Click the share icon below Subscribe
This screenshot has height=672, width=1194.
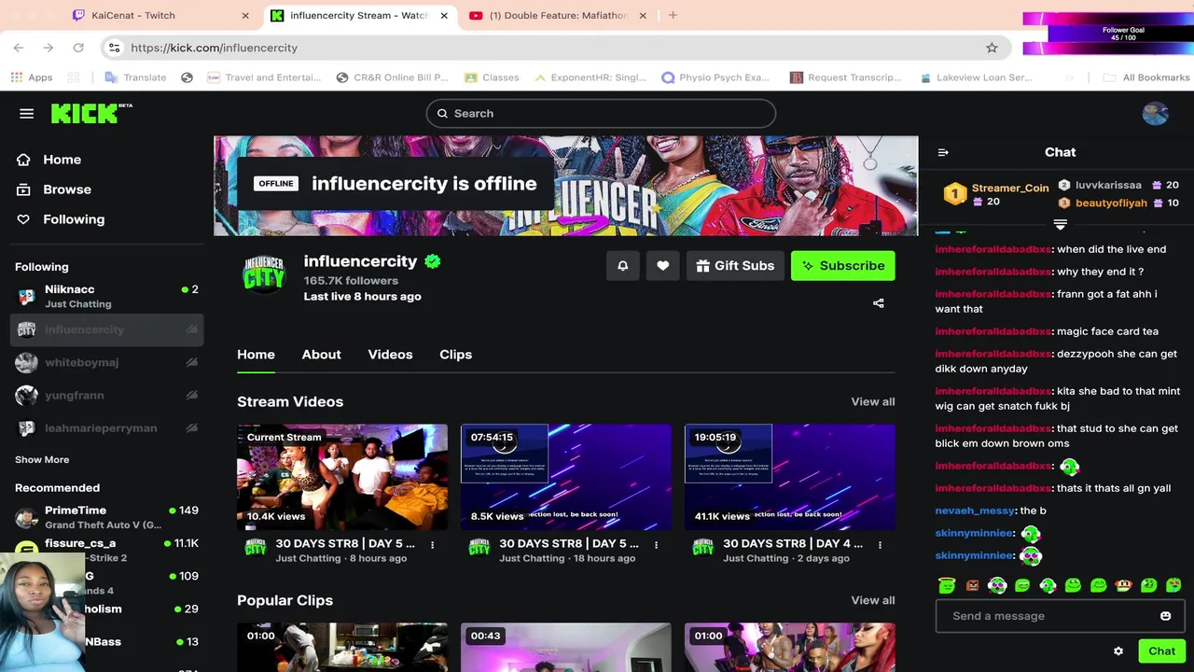point(878,303)
